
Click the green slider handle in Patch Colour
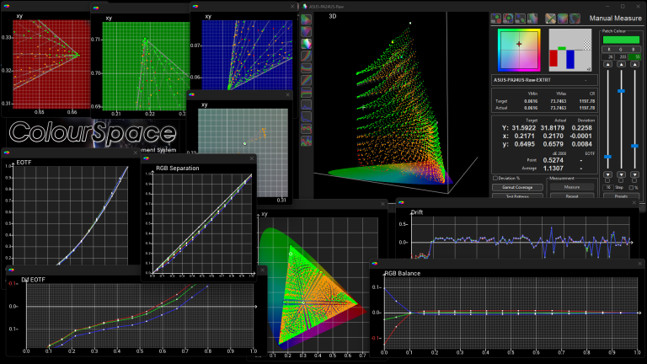click(x=621, y=89)
